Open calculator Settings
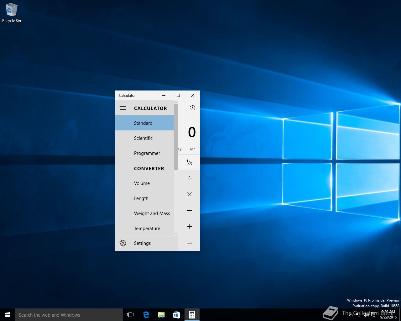This screenshot has width=401, height=321. pyautogui.click(x=147, y=243)
